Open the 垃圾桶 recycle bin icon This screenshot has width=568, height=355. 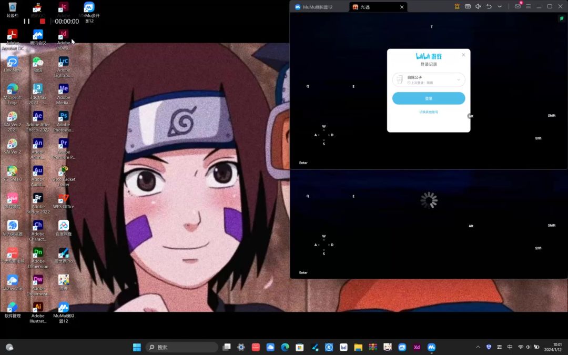click(12, 10)
